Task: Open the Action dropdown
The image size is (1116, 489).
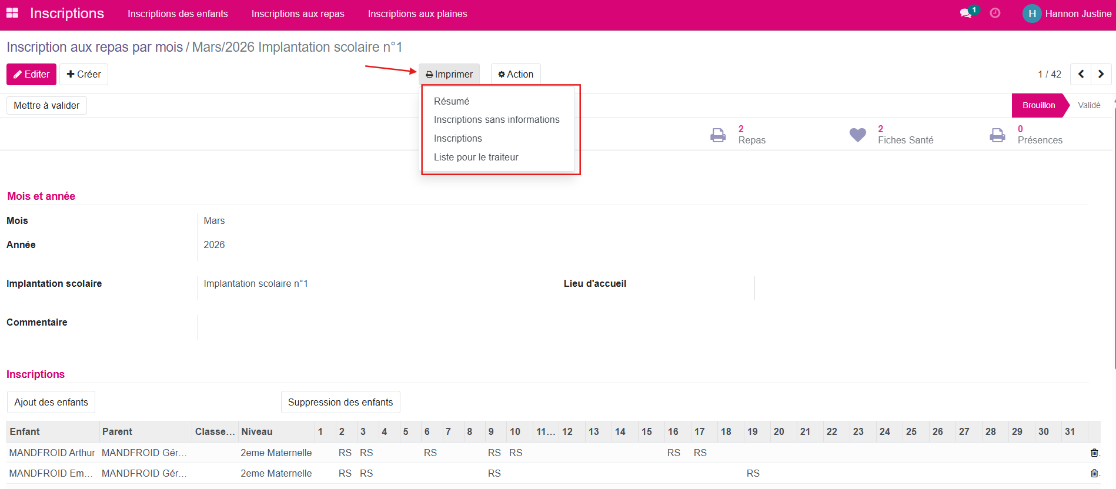Action: pos(516,74)
